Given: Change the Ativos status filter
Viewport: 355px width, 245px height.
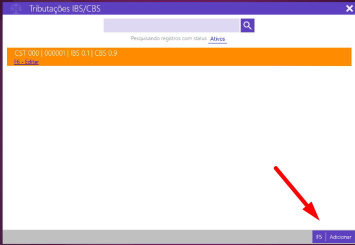Looking at the screenshot, I should point(218,39).
